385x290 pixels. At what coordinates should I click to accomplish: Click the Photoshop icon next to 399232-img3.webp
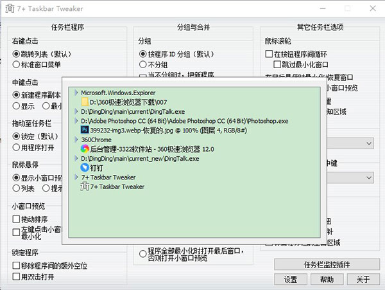point(85,130)
